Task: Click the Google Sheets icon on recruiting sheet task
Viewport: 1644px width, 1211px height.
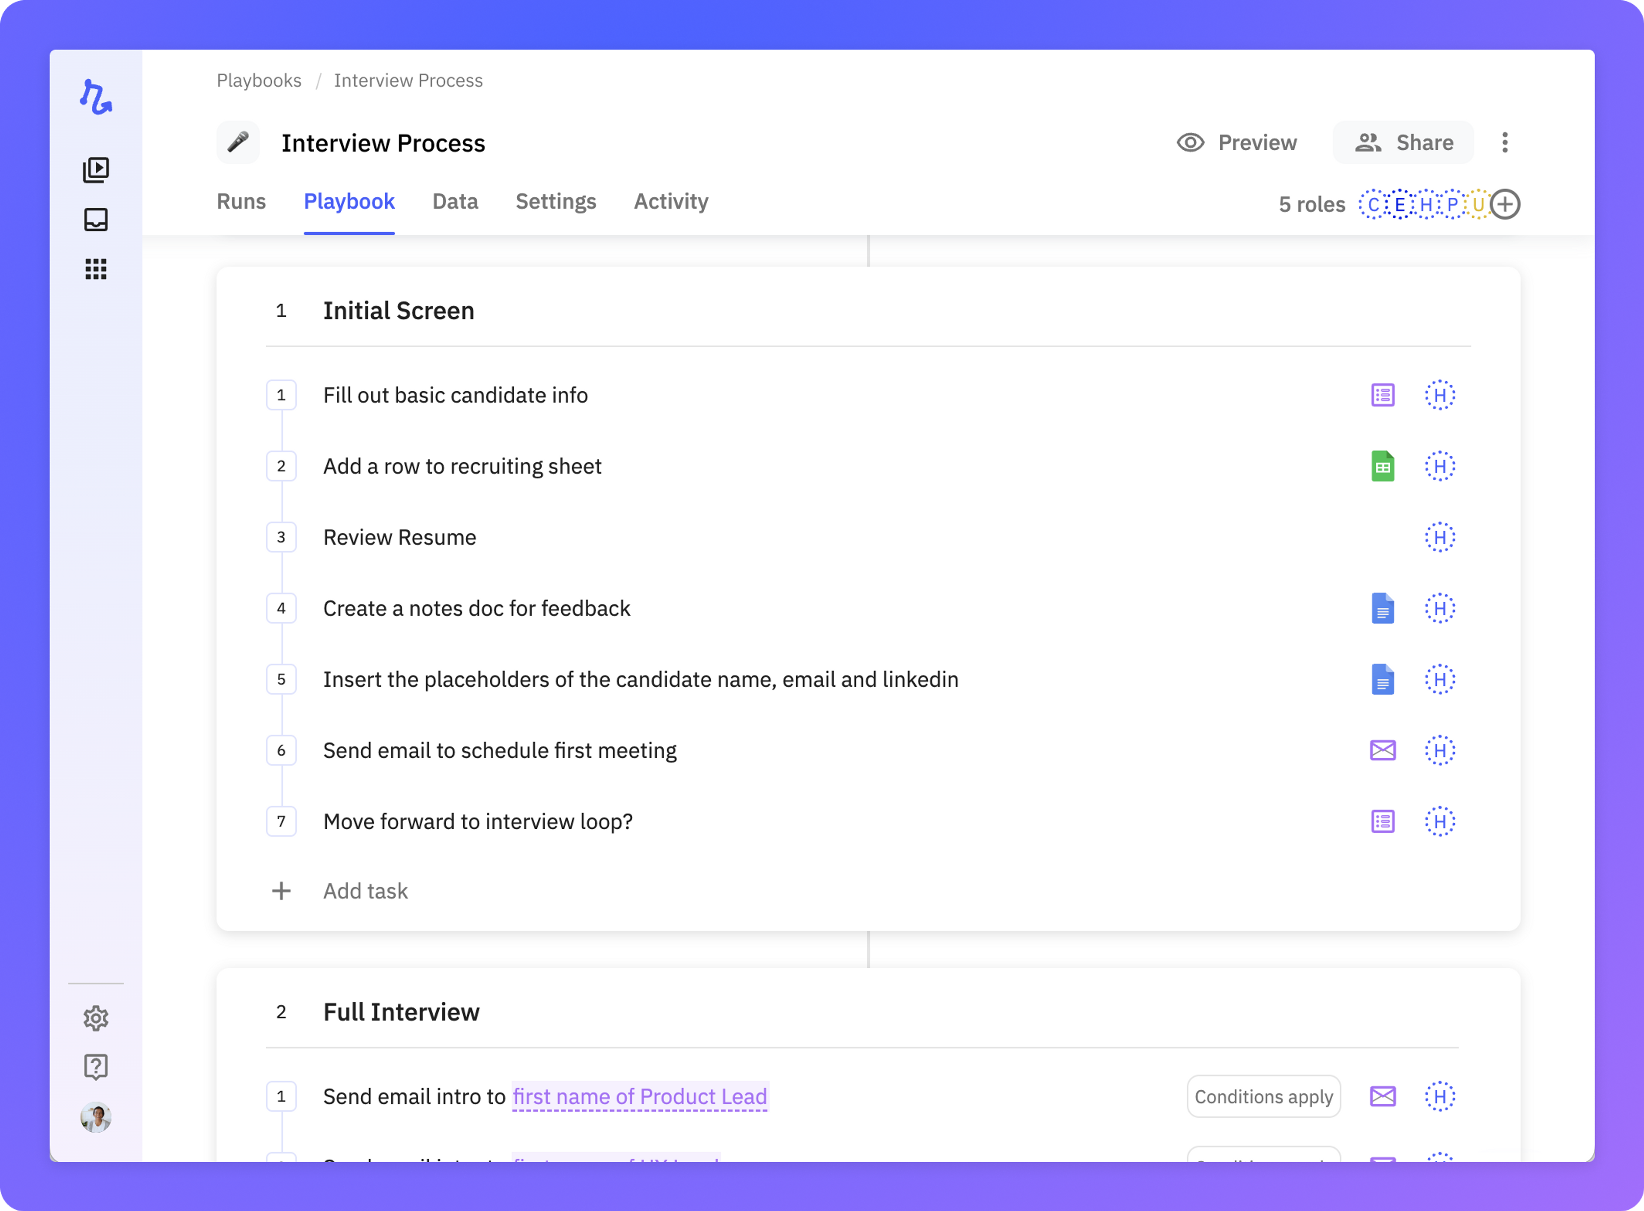Action: click(x=1382, y=466)
